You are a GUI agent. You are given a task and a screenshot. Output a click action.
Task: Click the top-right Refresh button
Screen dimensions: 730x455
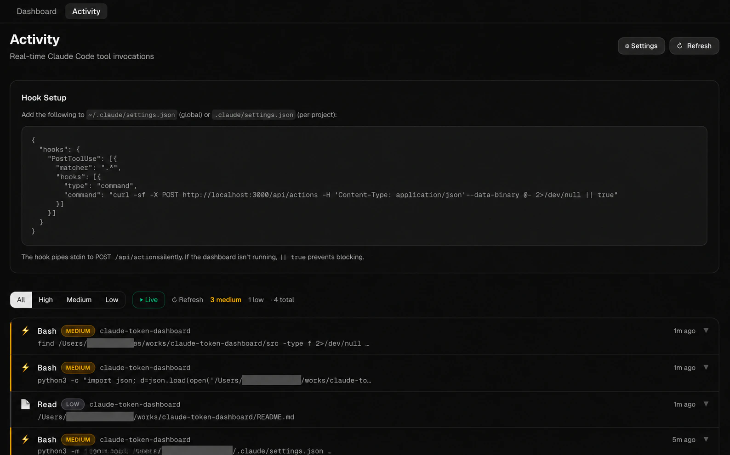click(x=694, y=46)
